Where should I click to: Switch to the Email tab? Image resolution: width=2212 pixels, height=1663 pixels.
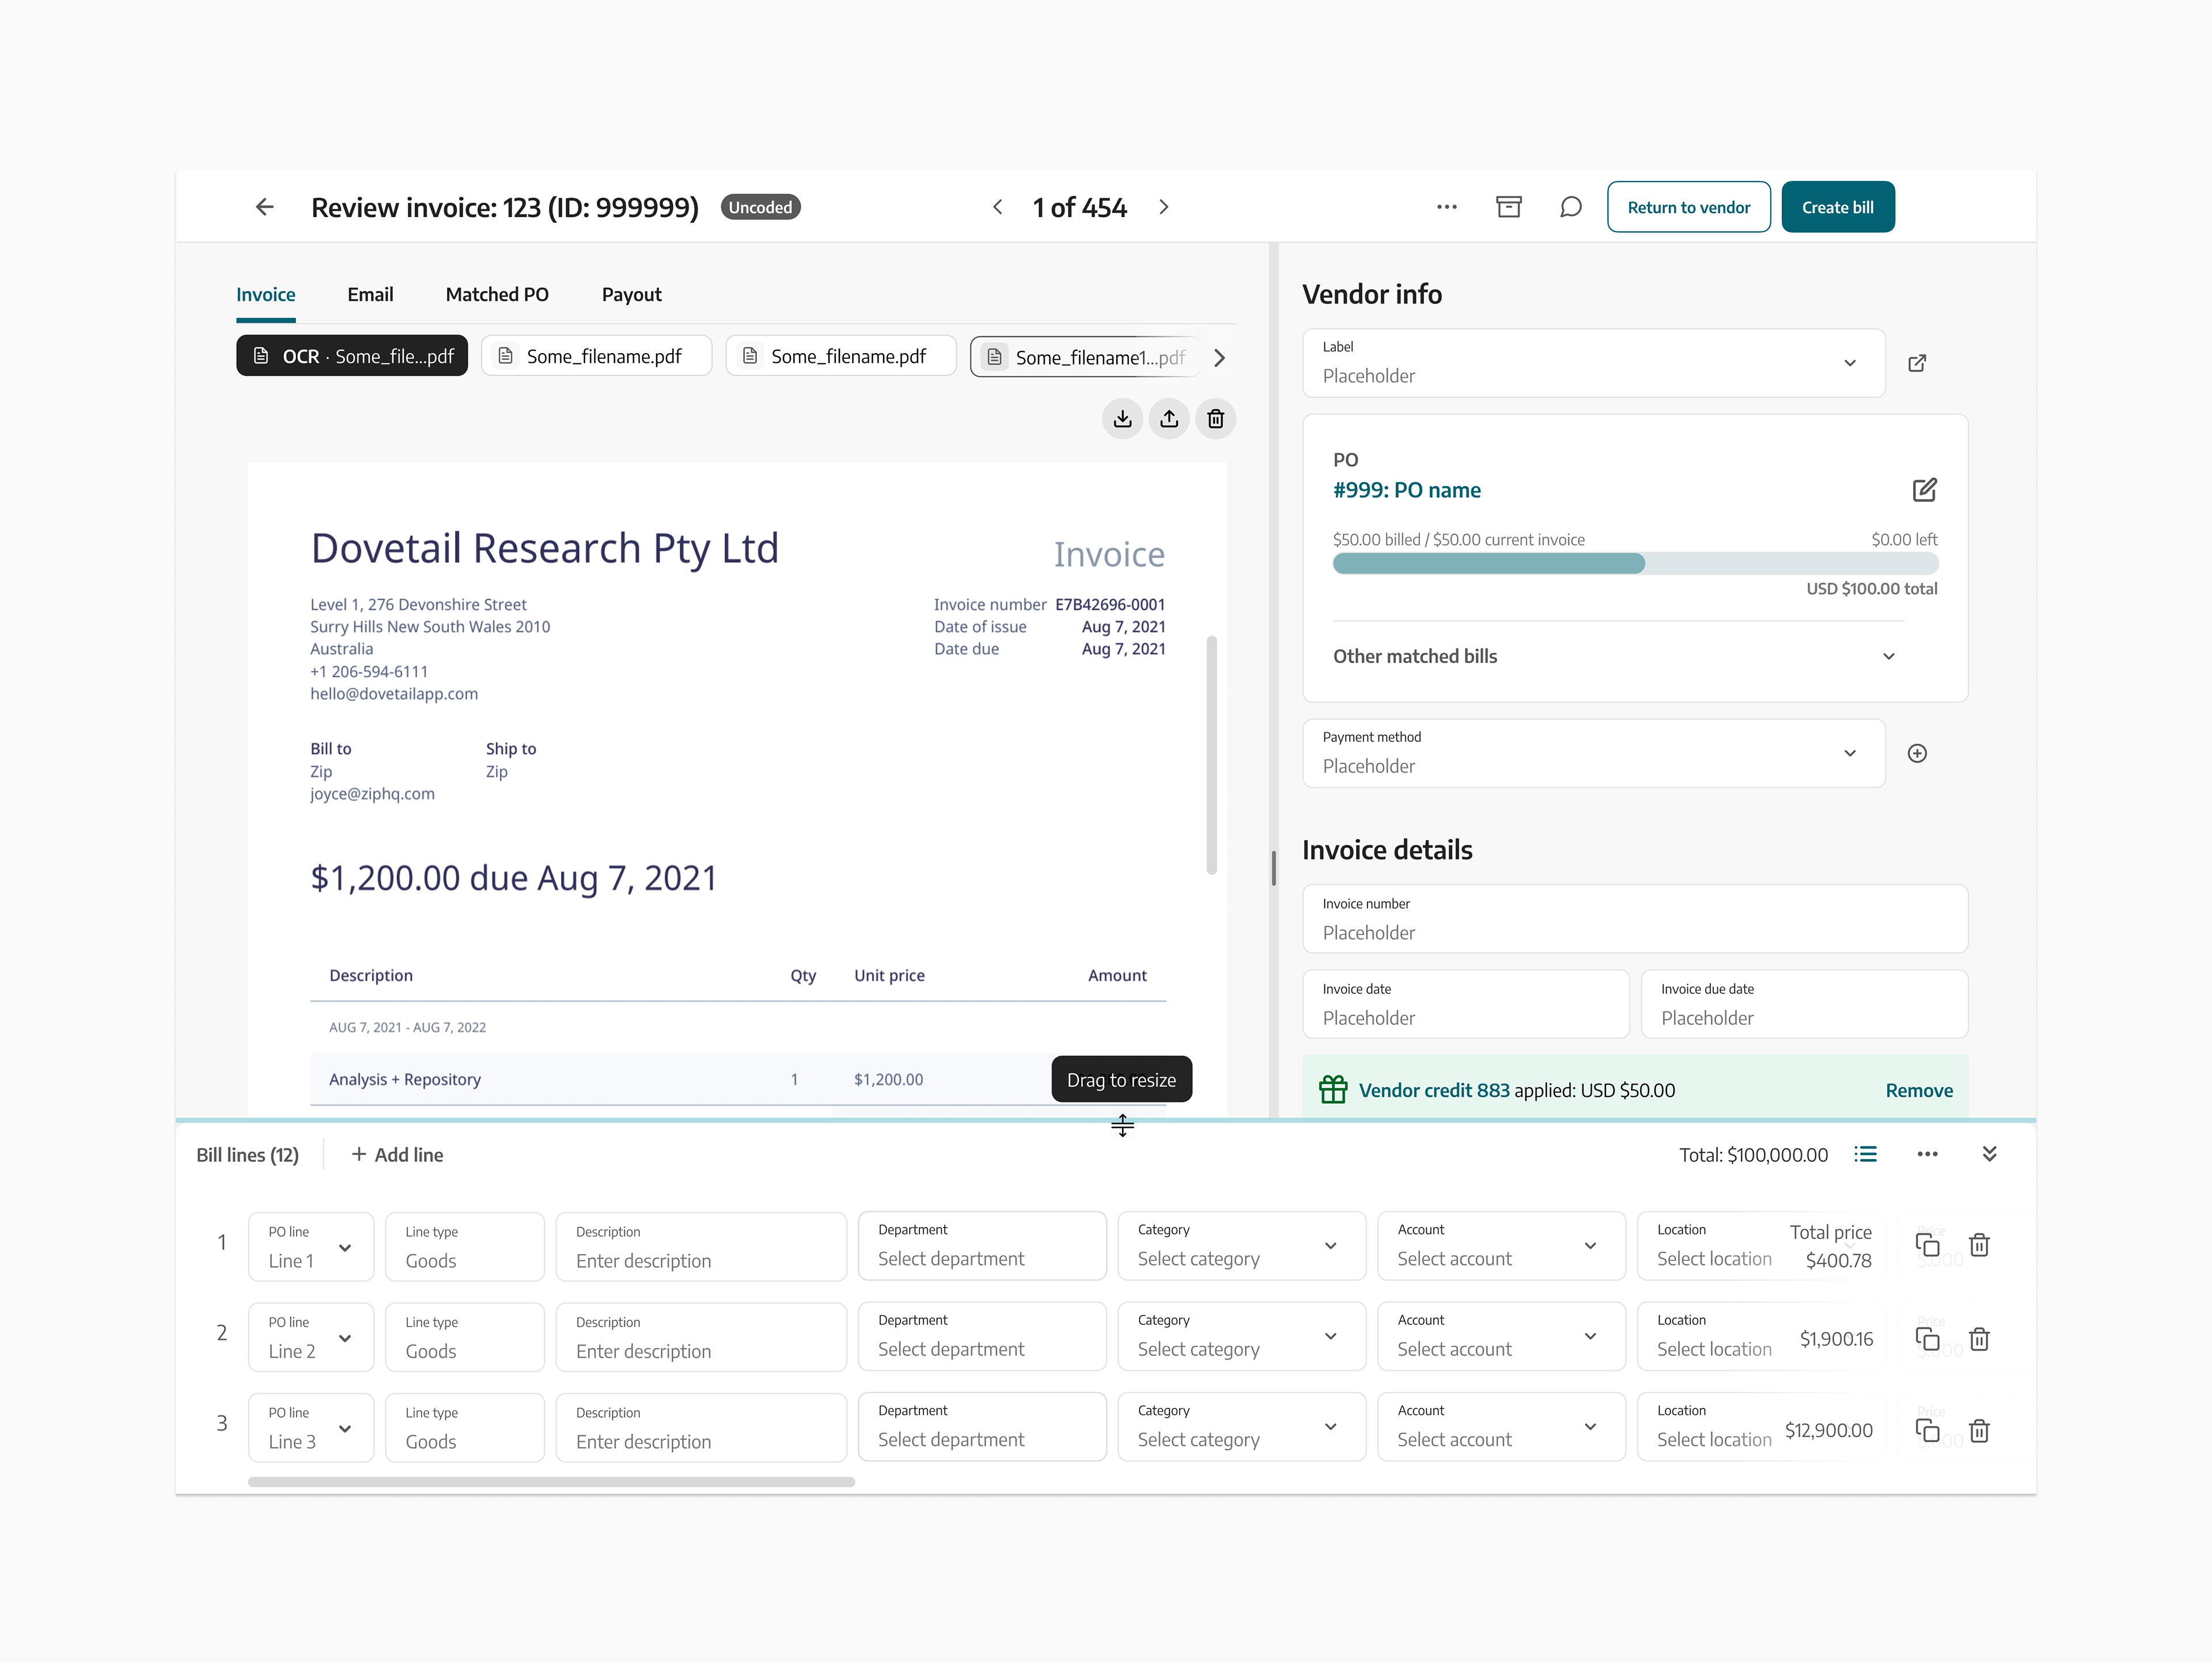pyautogui.click(x=370, y=295)
